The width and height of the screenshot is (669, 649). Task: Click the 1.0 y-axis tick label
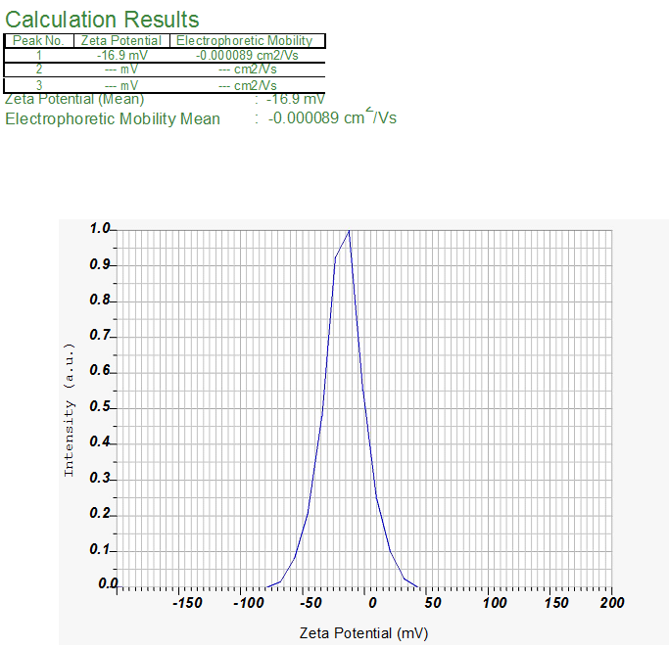[x=102, y=229]
